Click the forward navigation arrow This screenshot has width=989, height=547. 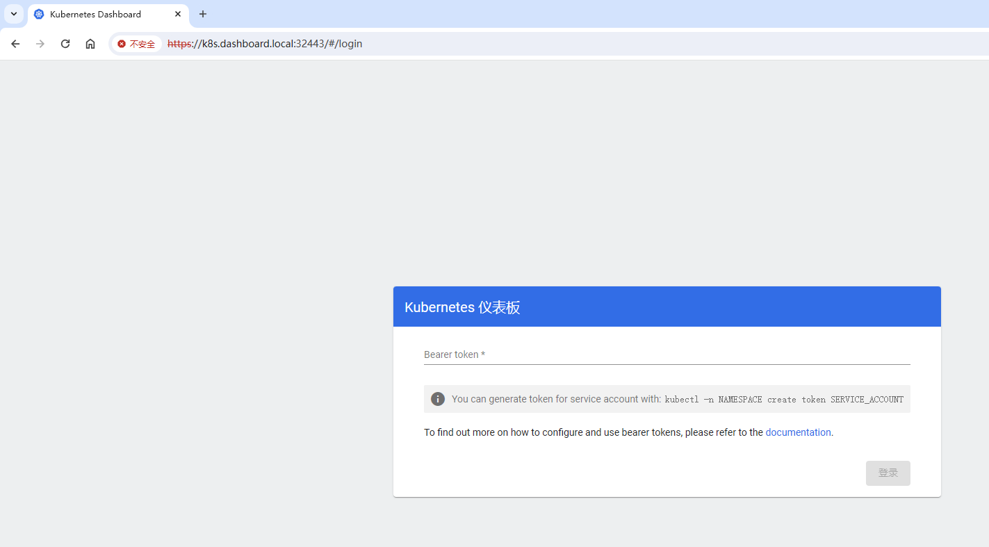pyautogui.click(x=40, y=44)
